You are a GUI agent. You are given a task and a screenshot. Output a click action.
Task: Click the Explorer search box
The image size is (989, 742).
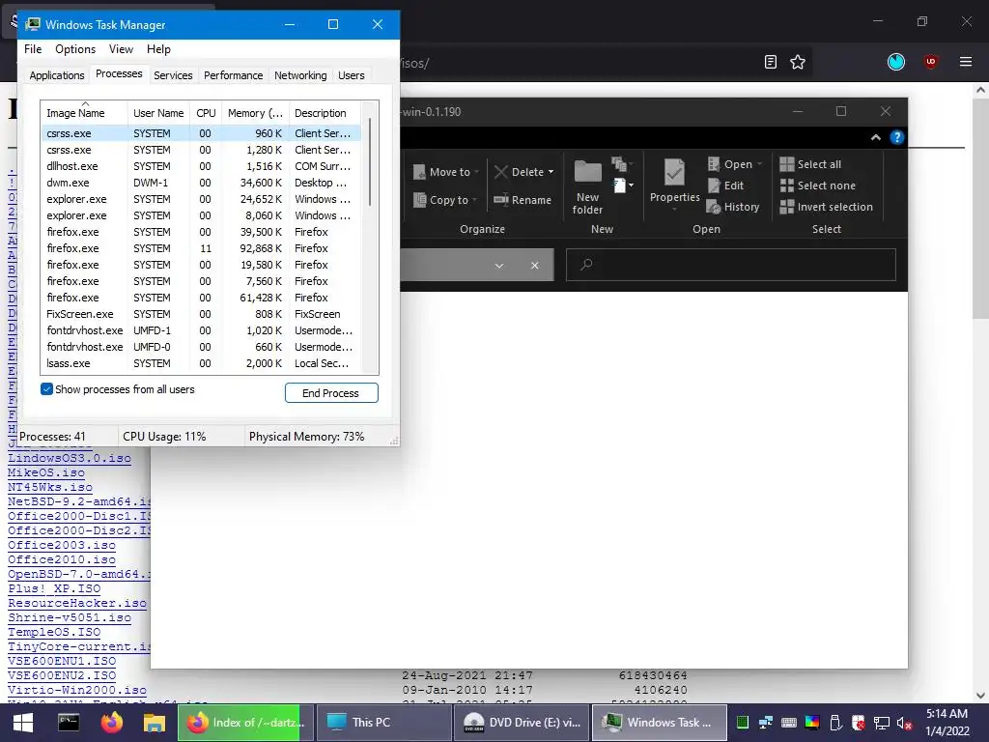point(731,265)
